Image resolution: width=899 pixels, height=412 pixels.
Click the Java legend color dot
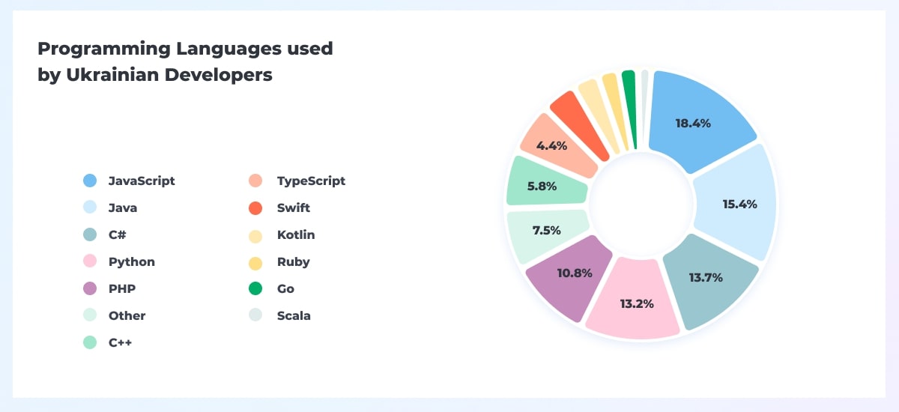[90, 207]
